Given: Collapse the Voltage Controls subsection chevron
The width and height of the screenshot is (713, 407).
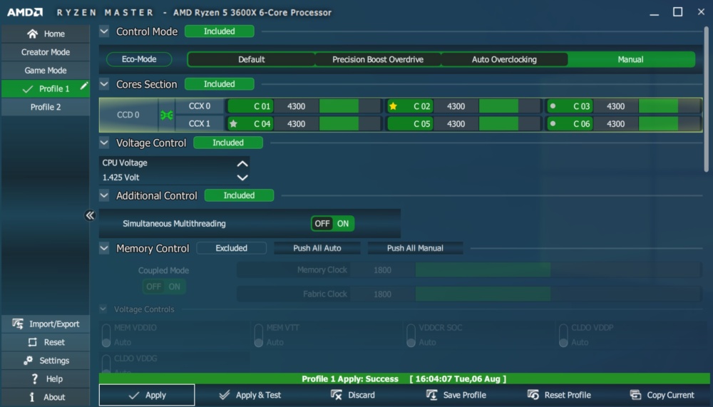Looking at the screenshot, I should click(103, 309).
